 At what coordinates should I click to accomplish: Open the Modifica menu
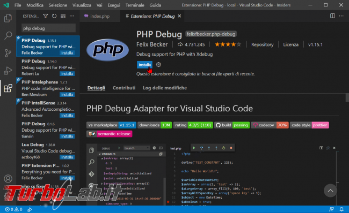(35, 5)
